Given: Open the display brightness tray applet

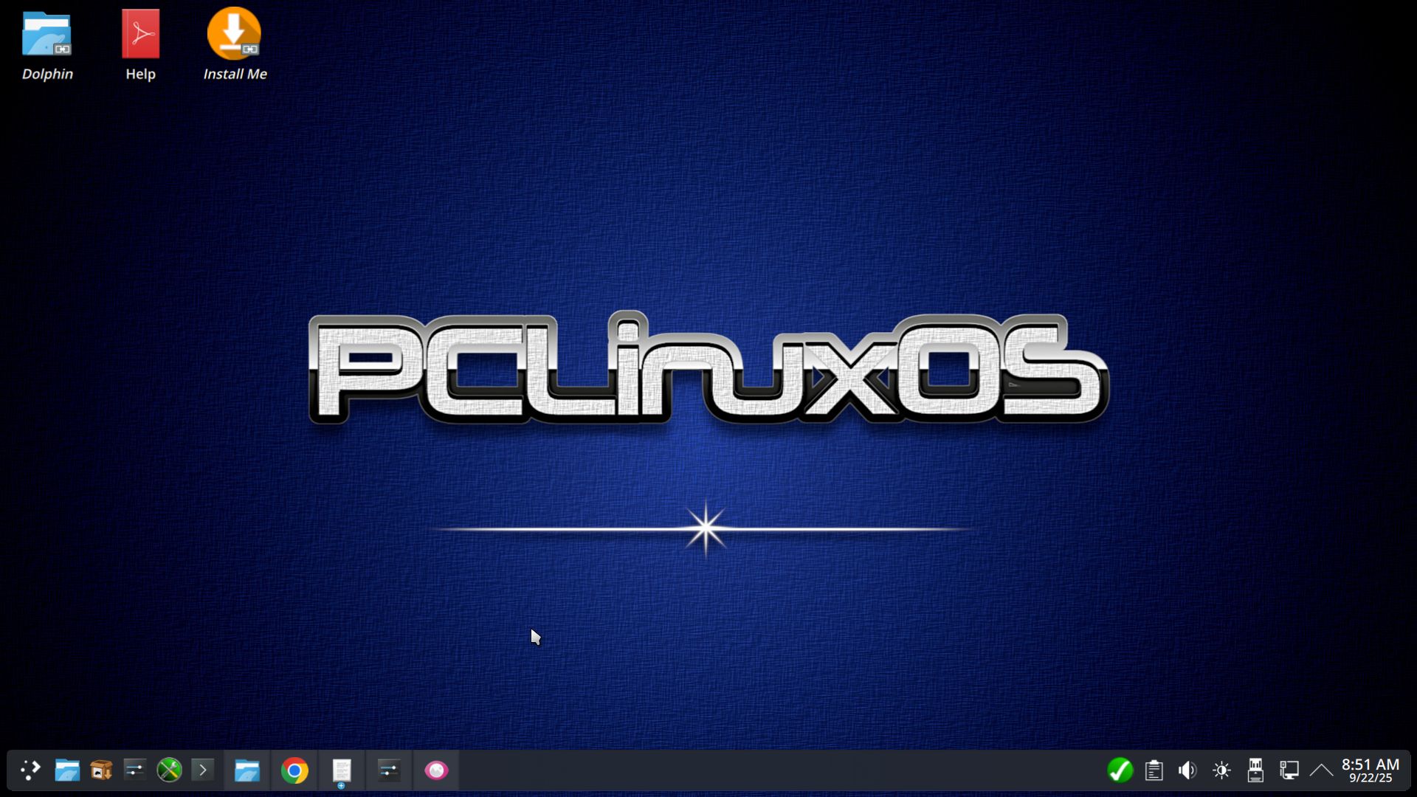Looking at the screenshot, I should click(x=1221, y=770).
